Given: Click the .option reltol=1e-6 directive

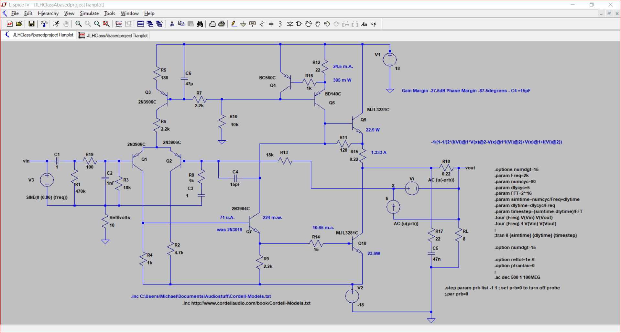Looking at the screenshot, I should point(514,260).
